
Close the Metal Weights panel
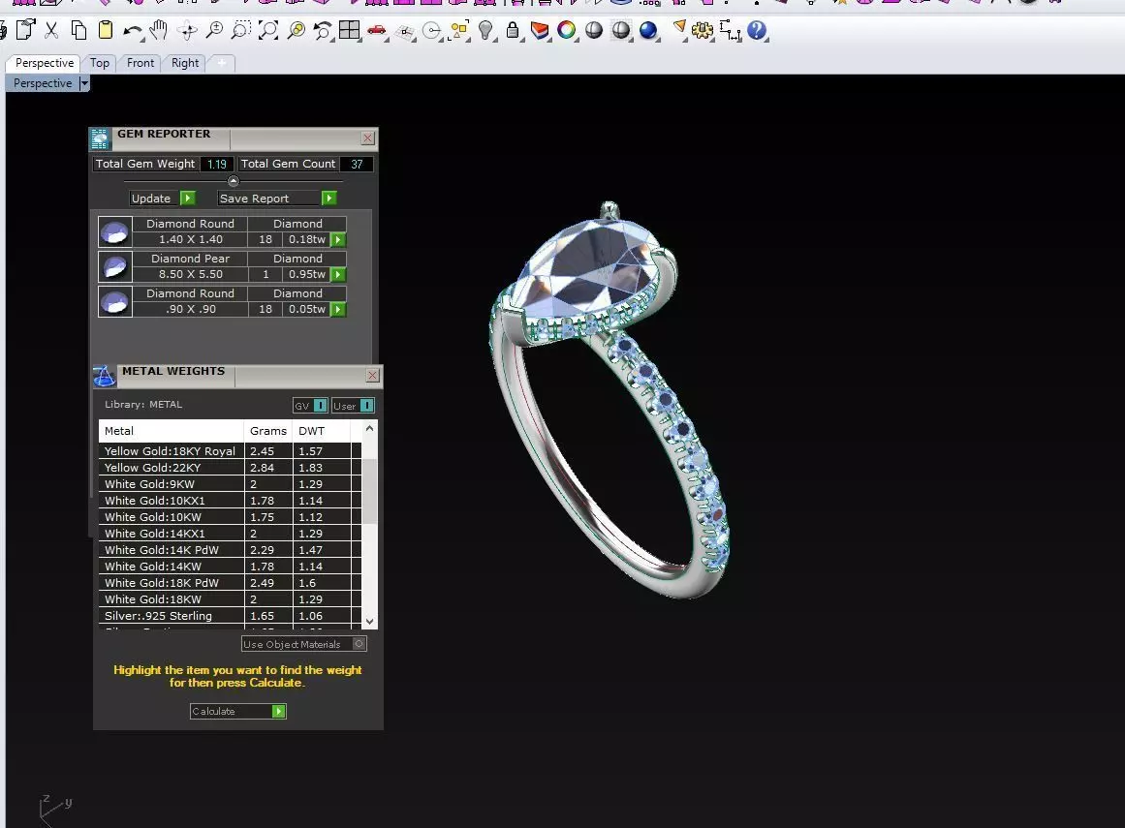(372, 376)
